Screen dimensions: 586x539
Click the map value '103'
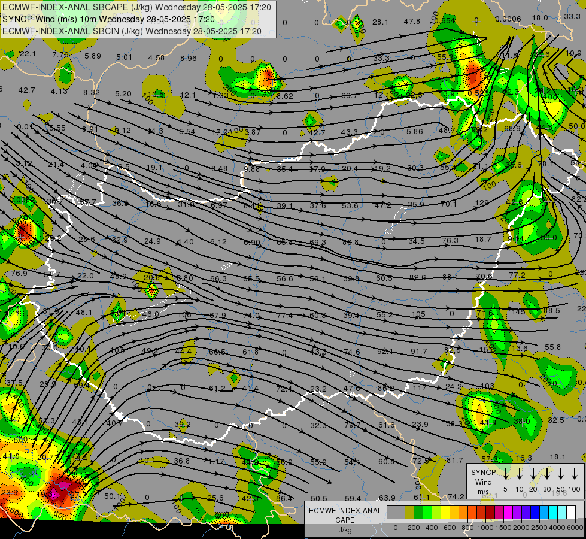pyautogui.click(x=487, y=386)
